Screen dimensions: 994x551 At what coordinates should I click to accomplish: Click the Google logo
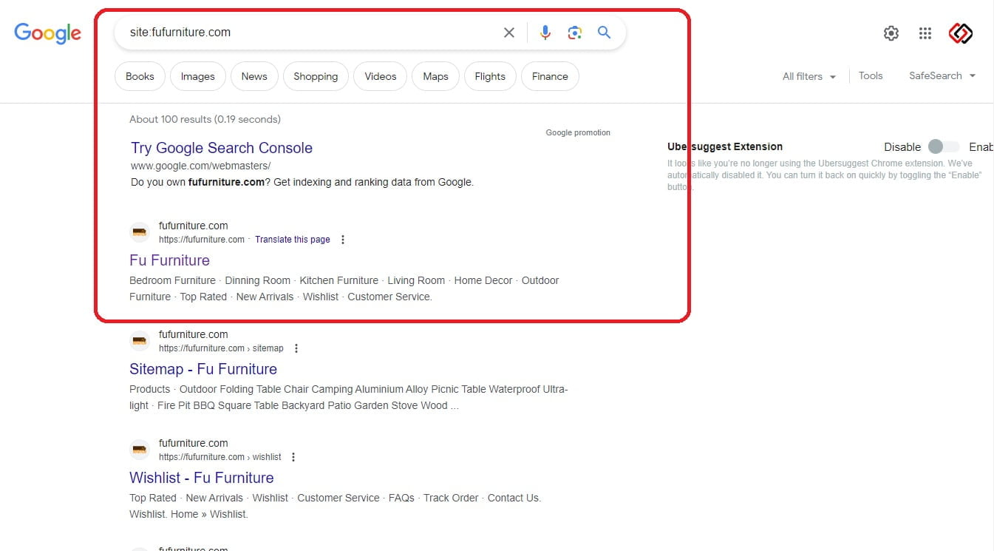(47, 33)
